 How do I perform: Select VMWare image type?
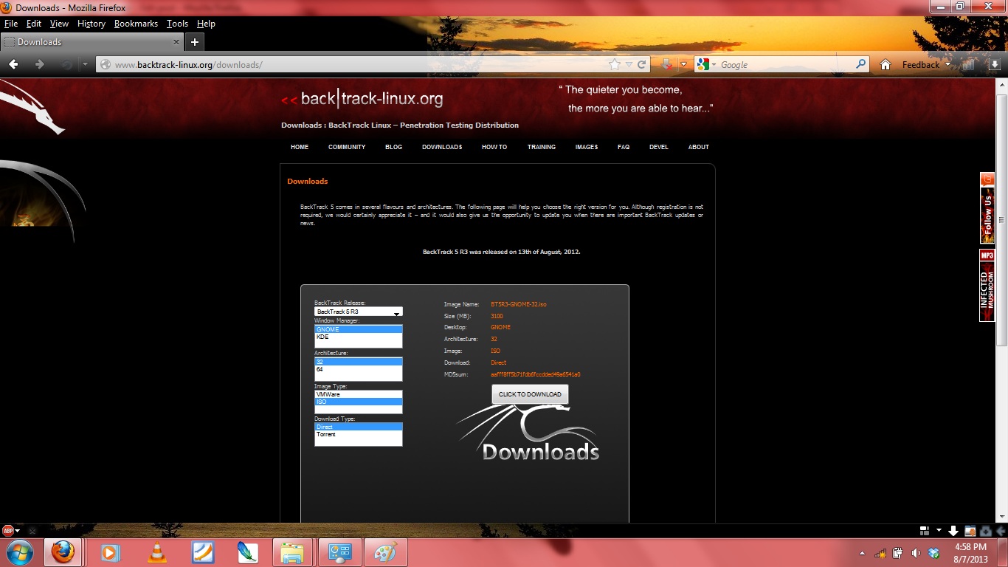pos(359,394)
